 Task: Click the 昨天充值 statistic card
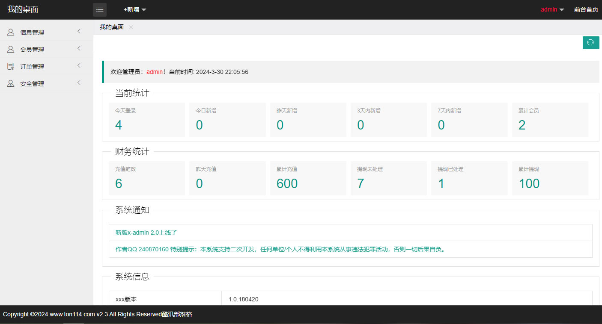pos(227,178)
